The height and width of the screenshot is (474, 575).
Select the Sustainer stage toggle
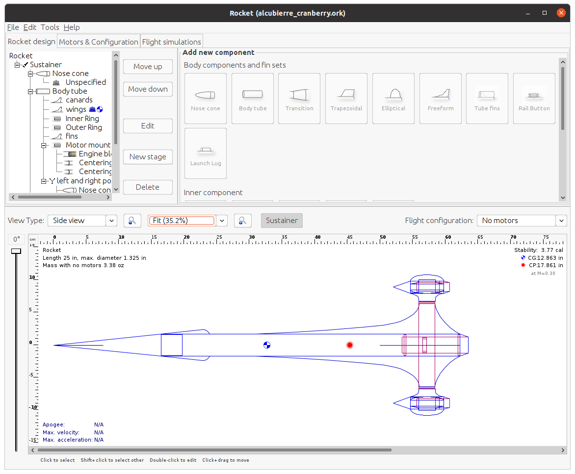pos(282,220)
